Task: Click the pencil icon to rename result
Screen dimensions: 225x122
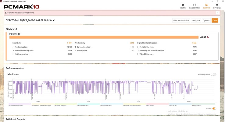Action: pyautogui.click(x=54, y=20)
